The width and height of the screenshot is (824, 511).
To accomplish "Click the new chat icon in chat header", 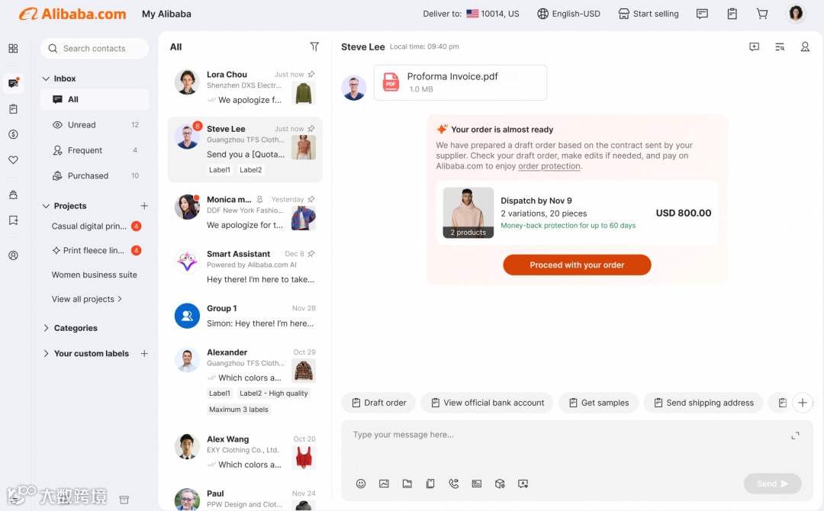I will (x=754, y=47).
